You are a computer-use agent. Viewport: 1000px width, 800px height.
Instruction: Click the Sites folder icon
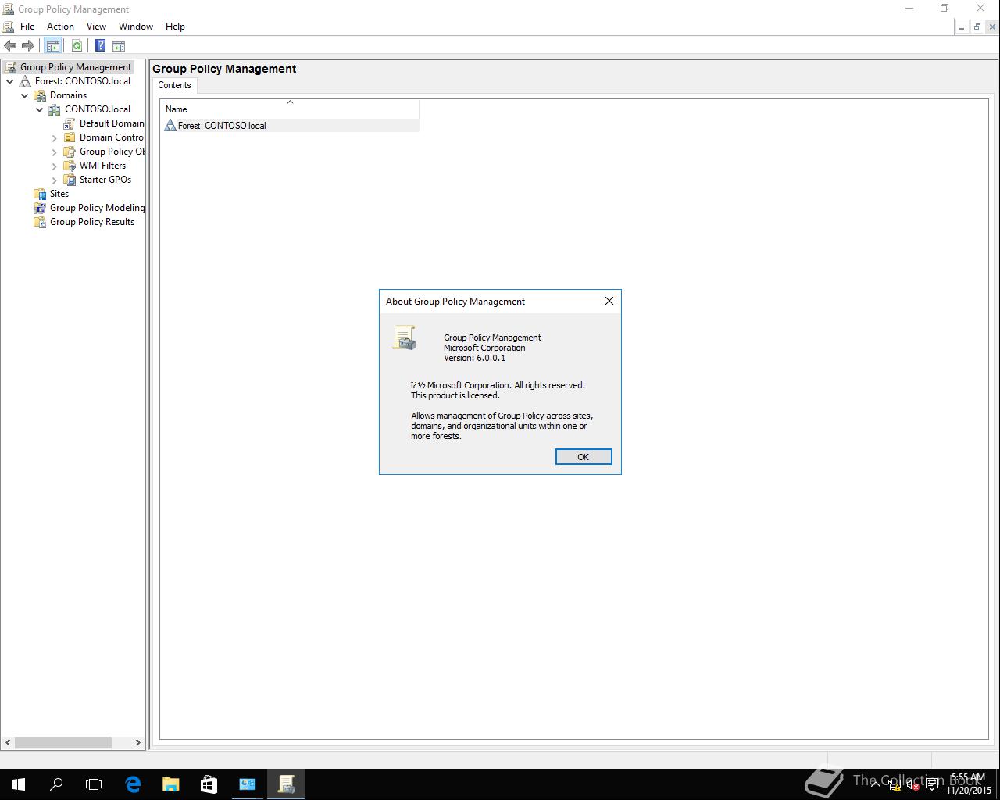tap(40, 194)
